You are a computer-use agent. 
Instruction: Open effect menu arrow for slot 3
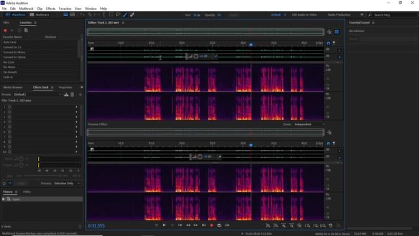[x=77, y=117]
